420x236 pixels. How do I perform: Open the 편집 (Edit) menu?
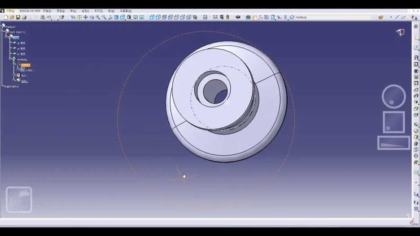[61, 11]
